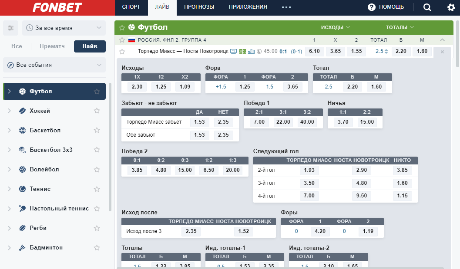460x269 pixels.
Task: Bet on 6.10 home win odds
Action: [x=315, y=51]
